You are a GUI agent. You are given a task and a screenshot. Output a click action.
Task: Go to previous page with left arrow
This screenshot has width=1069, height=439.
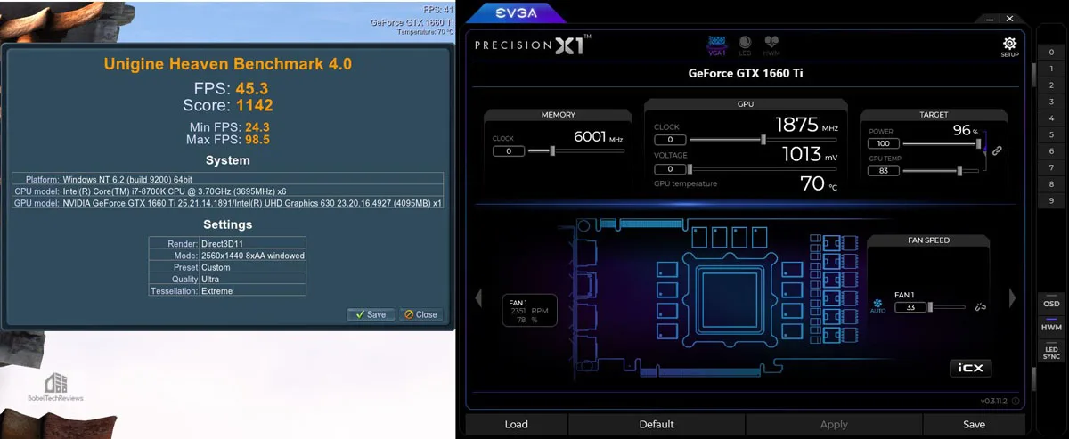point(478,297)
